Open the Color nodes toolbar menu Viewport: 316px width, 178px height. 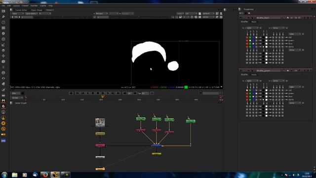3,34
